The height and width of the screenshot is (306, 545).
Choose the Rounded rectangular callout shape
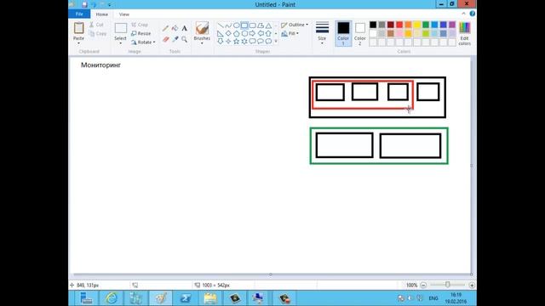click(x=252, y=42)
